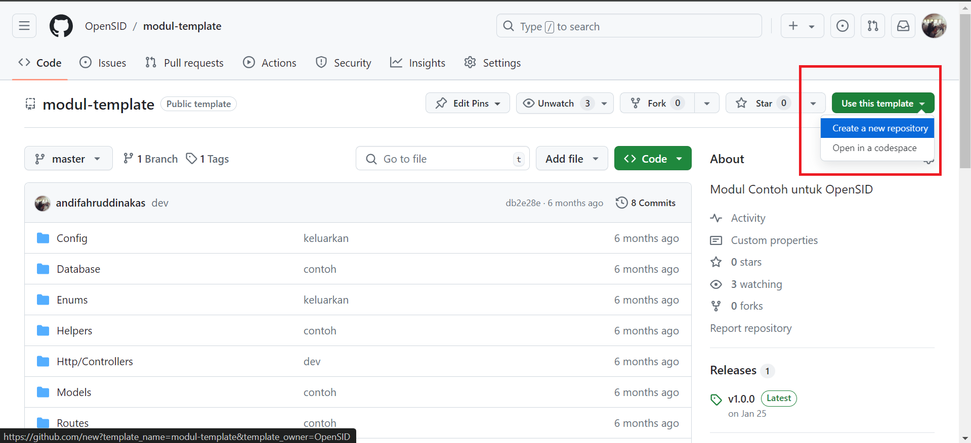
Task: Open the master branch selector
Action: coord(68,159)
